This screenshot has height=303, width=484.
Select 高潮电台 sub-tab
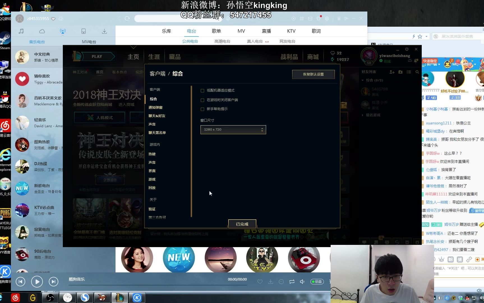(222, 41)
